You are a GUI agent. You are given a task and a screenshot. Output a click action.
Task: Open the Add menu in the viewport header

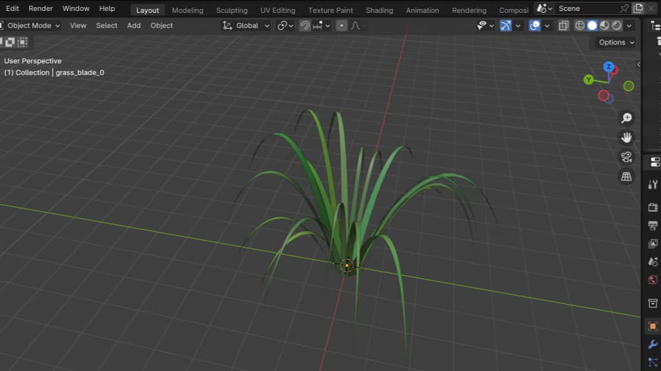pos(134,25)
